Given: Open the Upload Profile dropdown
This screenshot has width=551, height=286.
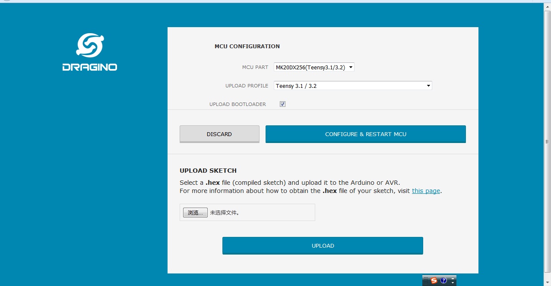Looking at the screenshot, I should click(353, 86).
